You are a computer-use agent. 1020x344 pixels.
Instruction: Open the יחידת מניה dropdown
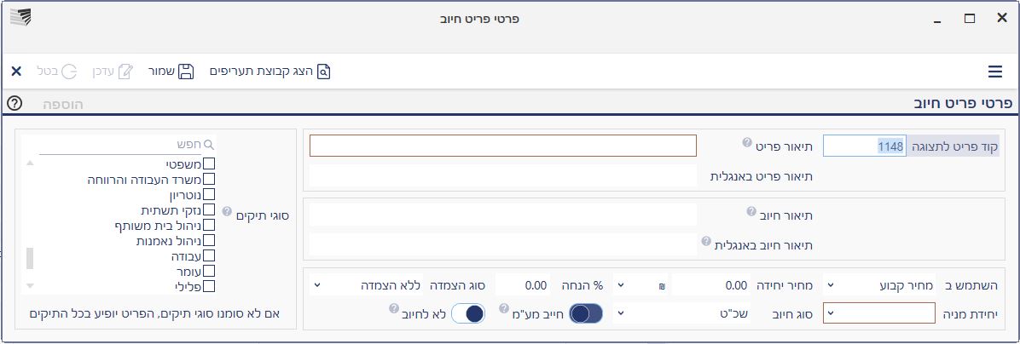pyautogui.click(x=878, y=313)
